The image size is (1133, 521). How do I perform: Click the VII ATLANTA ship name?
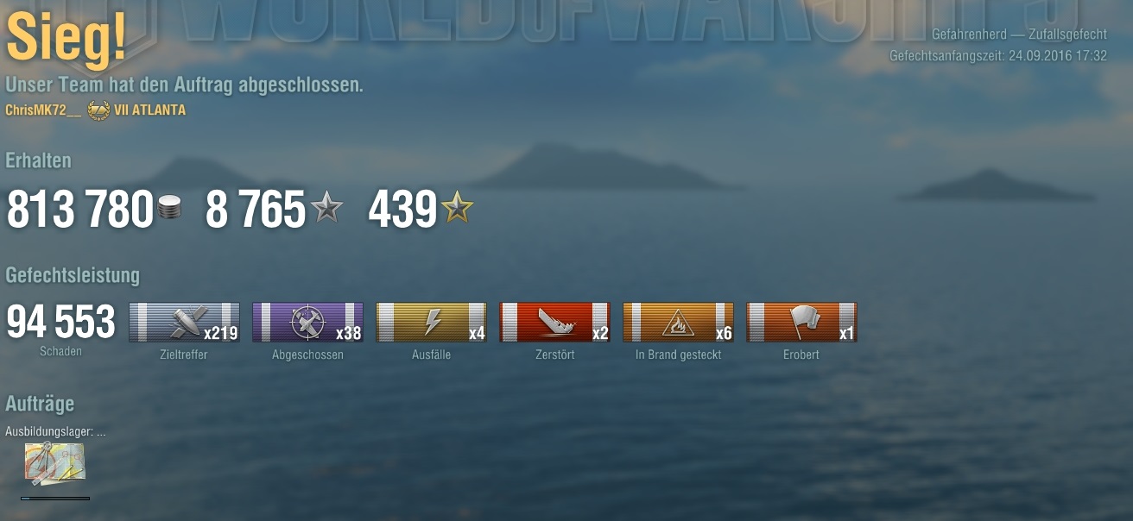[x=149, y=110]
